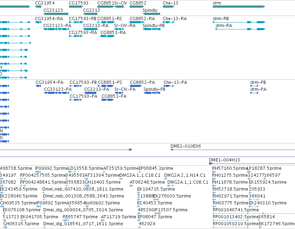Open the Spindly gene label
This screenshot has width=295, height=229.
point(150,10)
